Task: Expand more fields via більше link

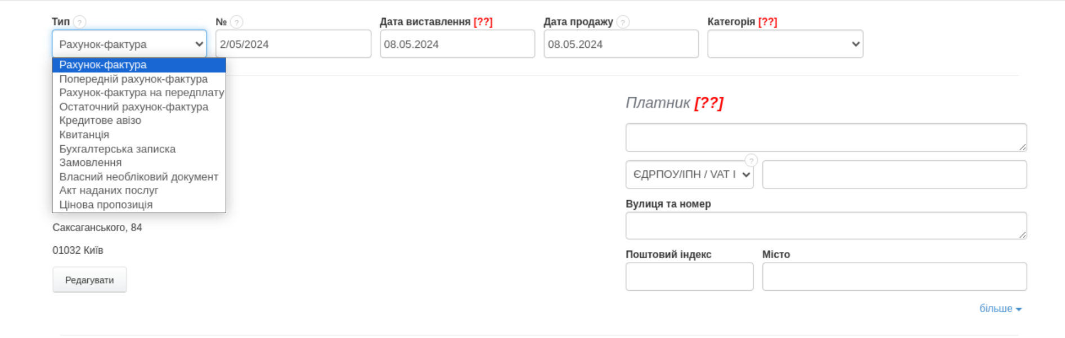Action: 1000,309
